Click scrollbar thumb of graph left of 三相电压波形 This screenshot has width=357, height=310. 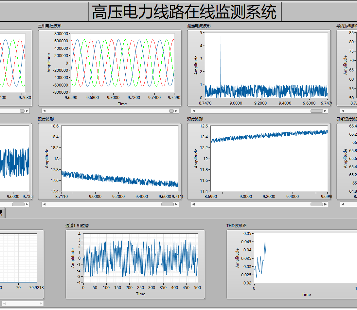tap(22, 111)
